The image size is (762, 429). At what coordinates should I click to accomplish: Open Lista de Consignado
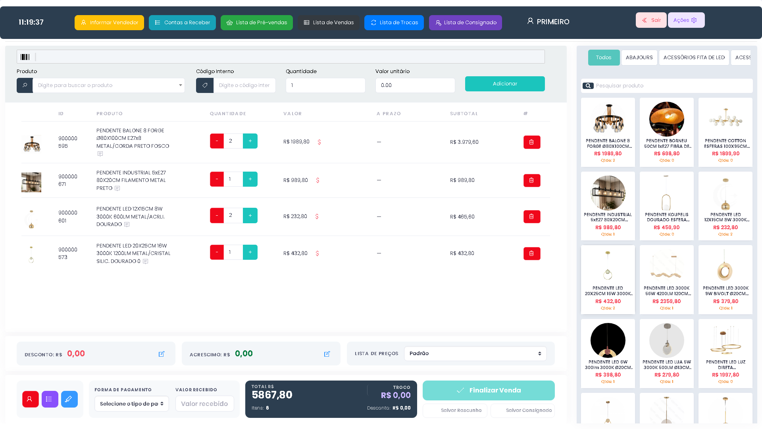[x=466, y=23]
